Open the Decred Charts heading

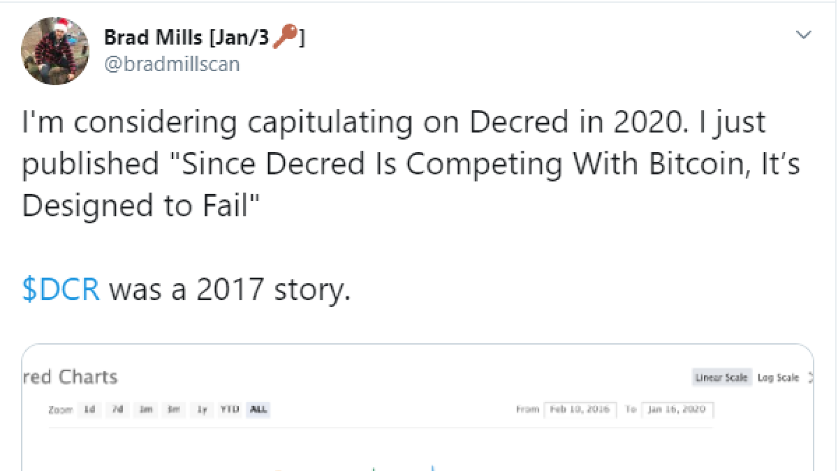[x=70, y=377]
